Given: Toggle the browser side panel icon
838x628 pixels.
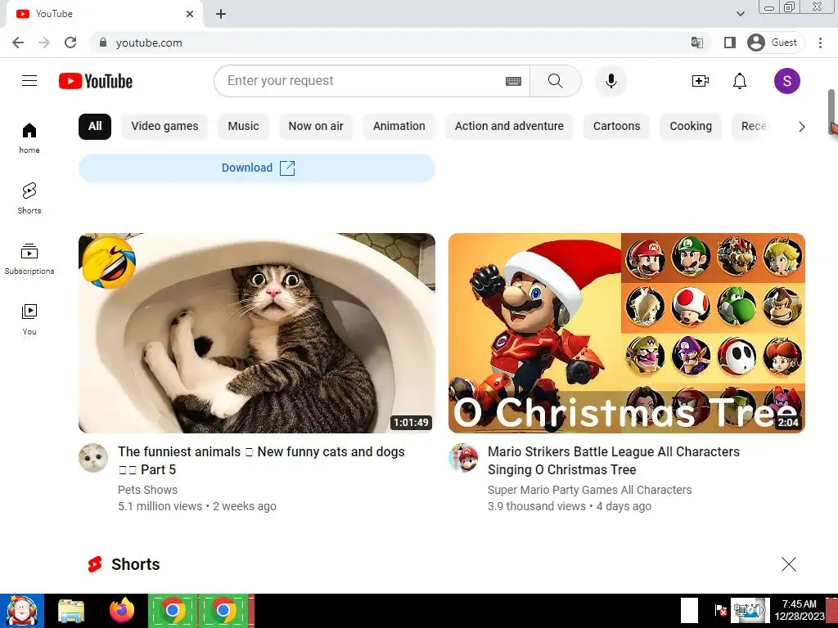Looking at the screenshot, I should coord(730,43).
